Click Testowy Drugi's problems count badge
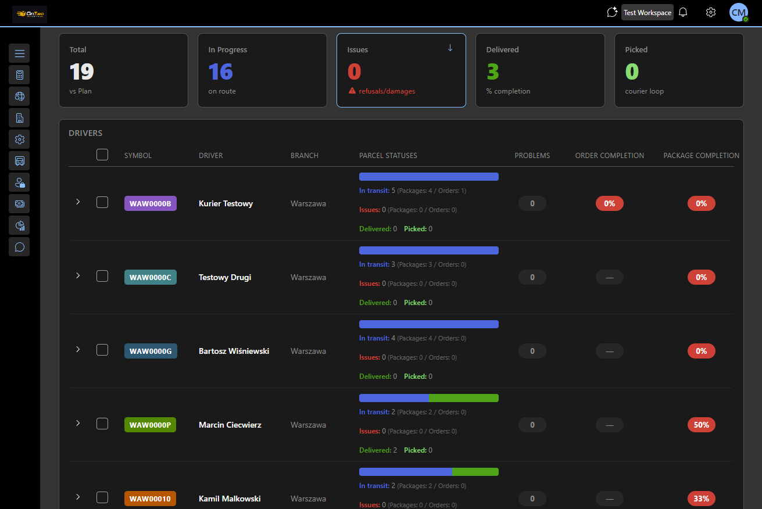Screen dimensions: 762x509 coord(532,277)
